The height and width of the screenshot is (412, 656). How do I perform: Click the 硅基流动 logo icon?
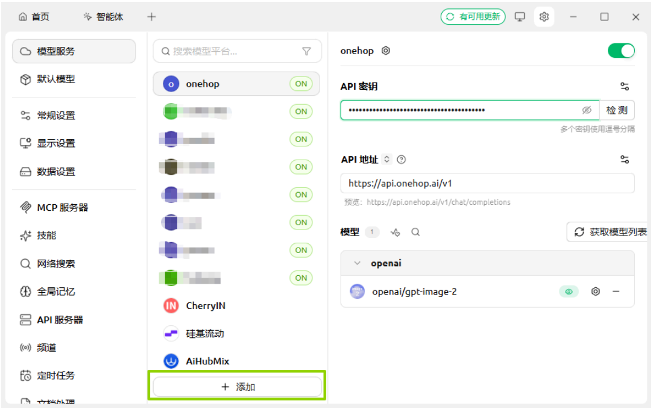tap(171, 335)
